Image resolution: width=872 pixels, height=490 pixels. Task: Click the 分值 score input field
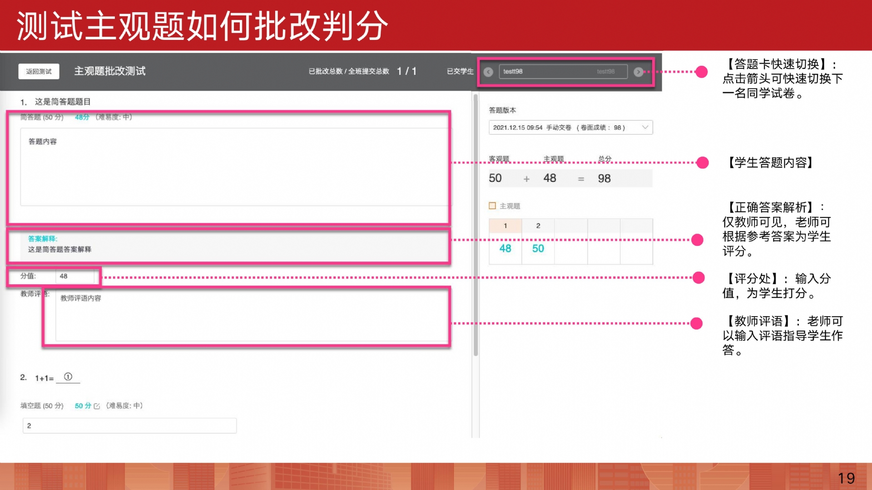click(x=75, y=276)
